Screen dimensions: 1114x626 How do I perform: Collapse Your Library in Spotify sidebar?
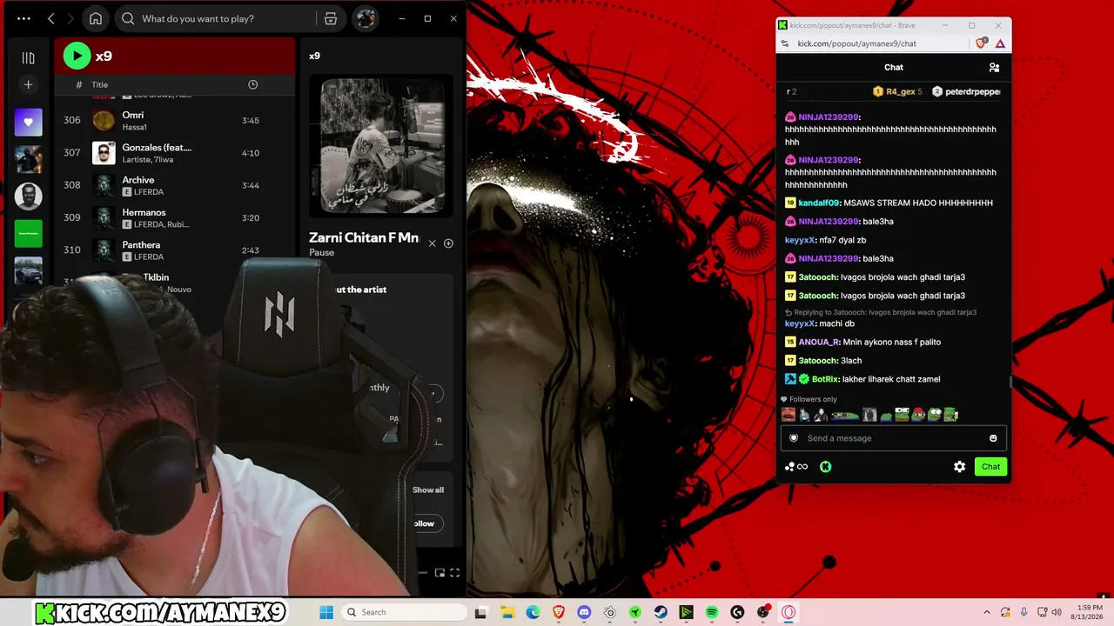click(x=28, y=57)
